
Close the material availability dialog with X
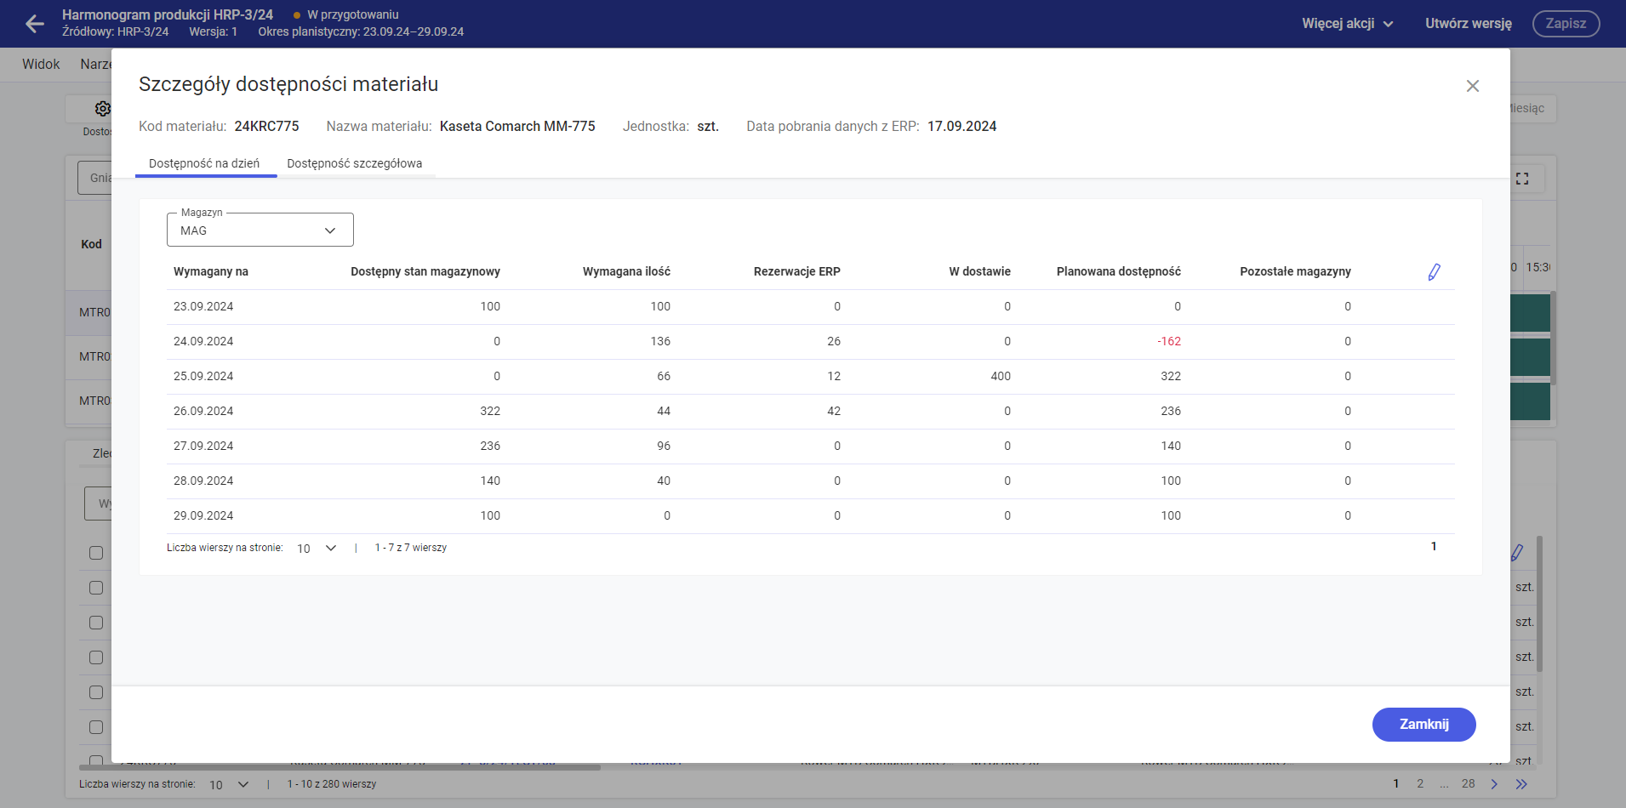(x=1472, y=86)
